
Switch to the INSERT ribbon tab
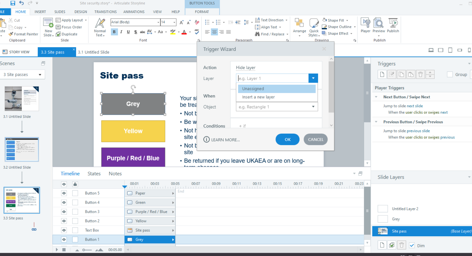[40, 12]
